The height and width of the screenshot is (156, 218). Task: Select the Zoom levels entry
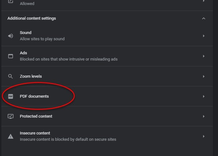[31, 76]
